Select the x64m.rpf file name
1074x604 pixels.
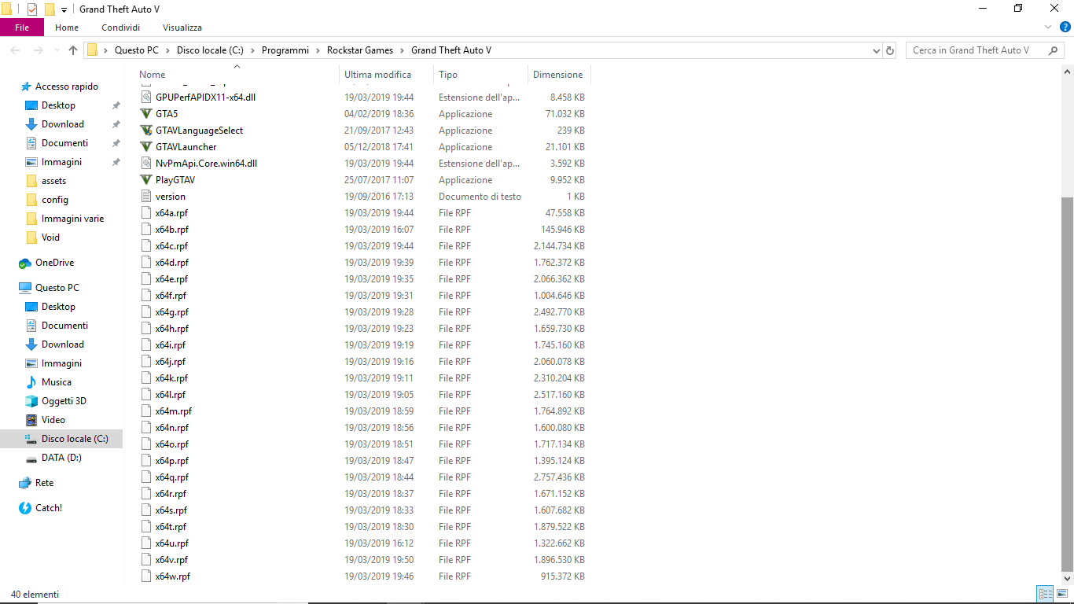coord(174,411)
